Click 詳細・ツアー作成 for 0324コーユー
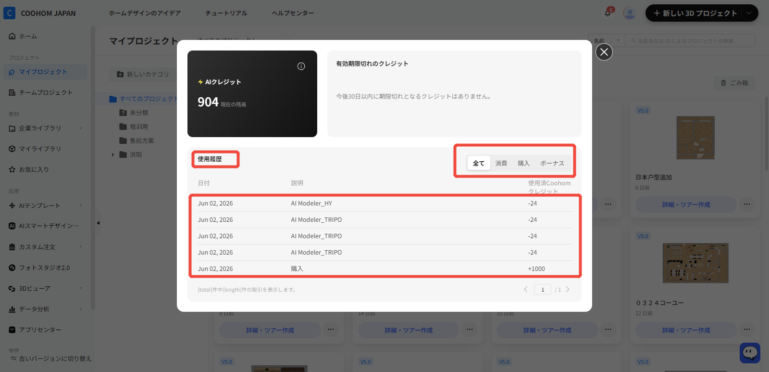Screen dimensions: 769x372 point(686,330)
